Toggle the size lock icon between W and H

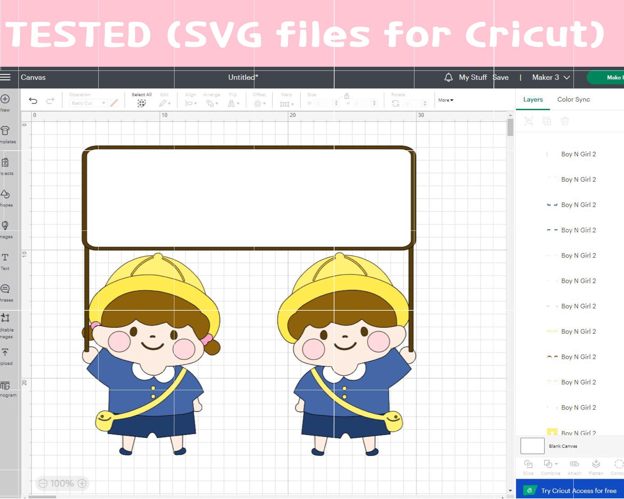tap(347, 97)
